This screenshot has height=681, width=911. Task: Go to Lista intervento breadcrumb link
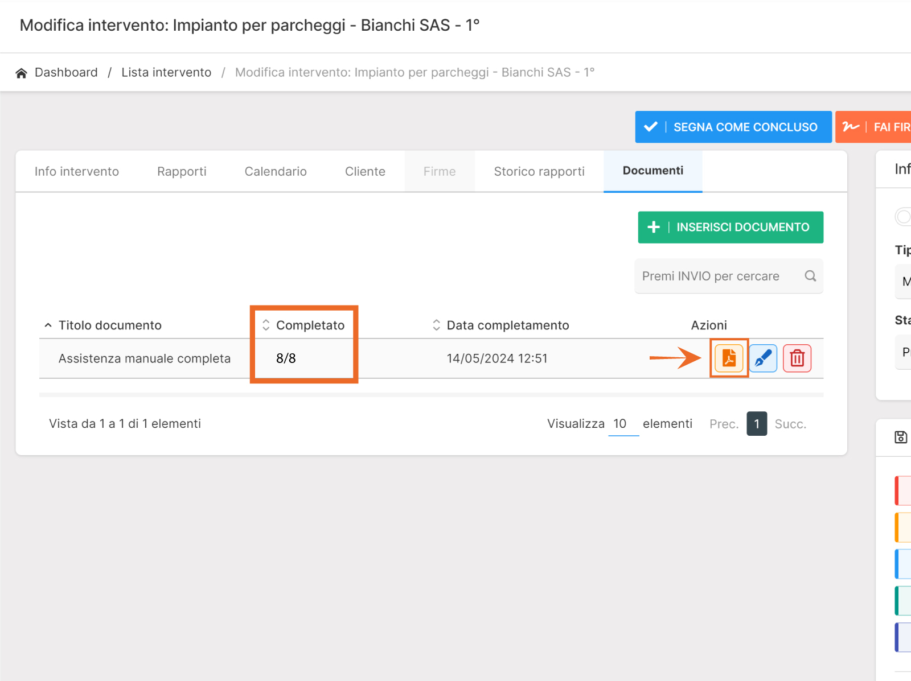(x=166, y=73)
